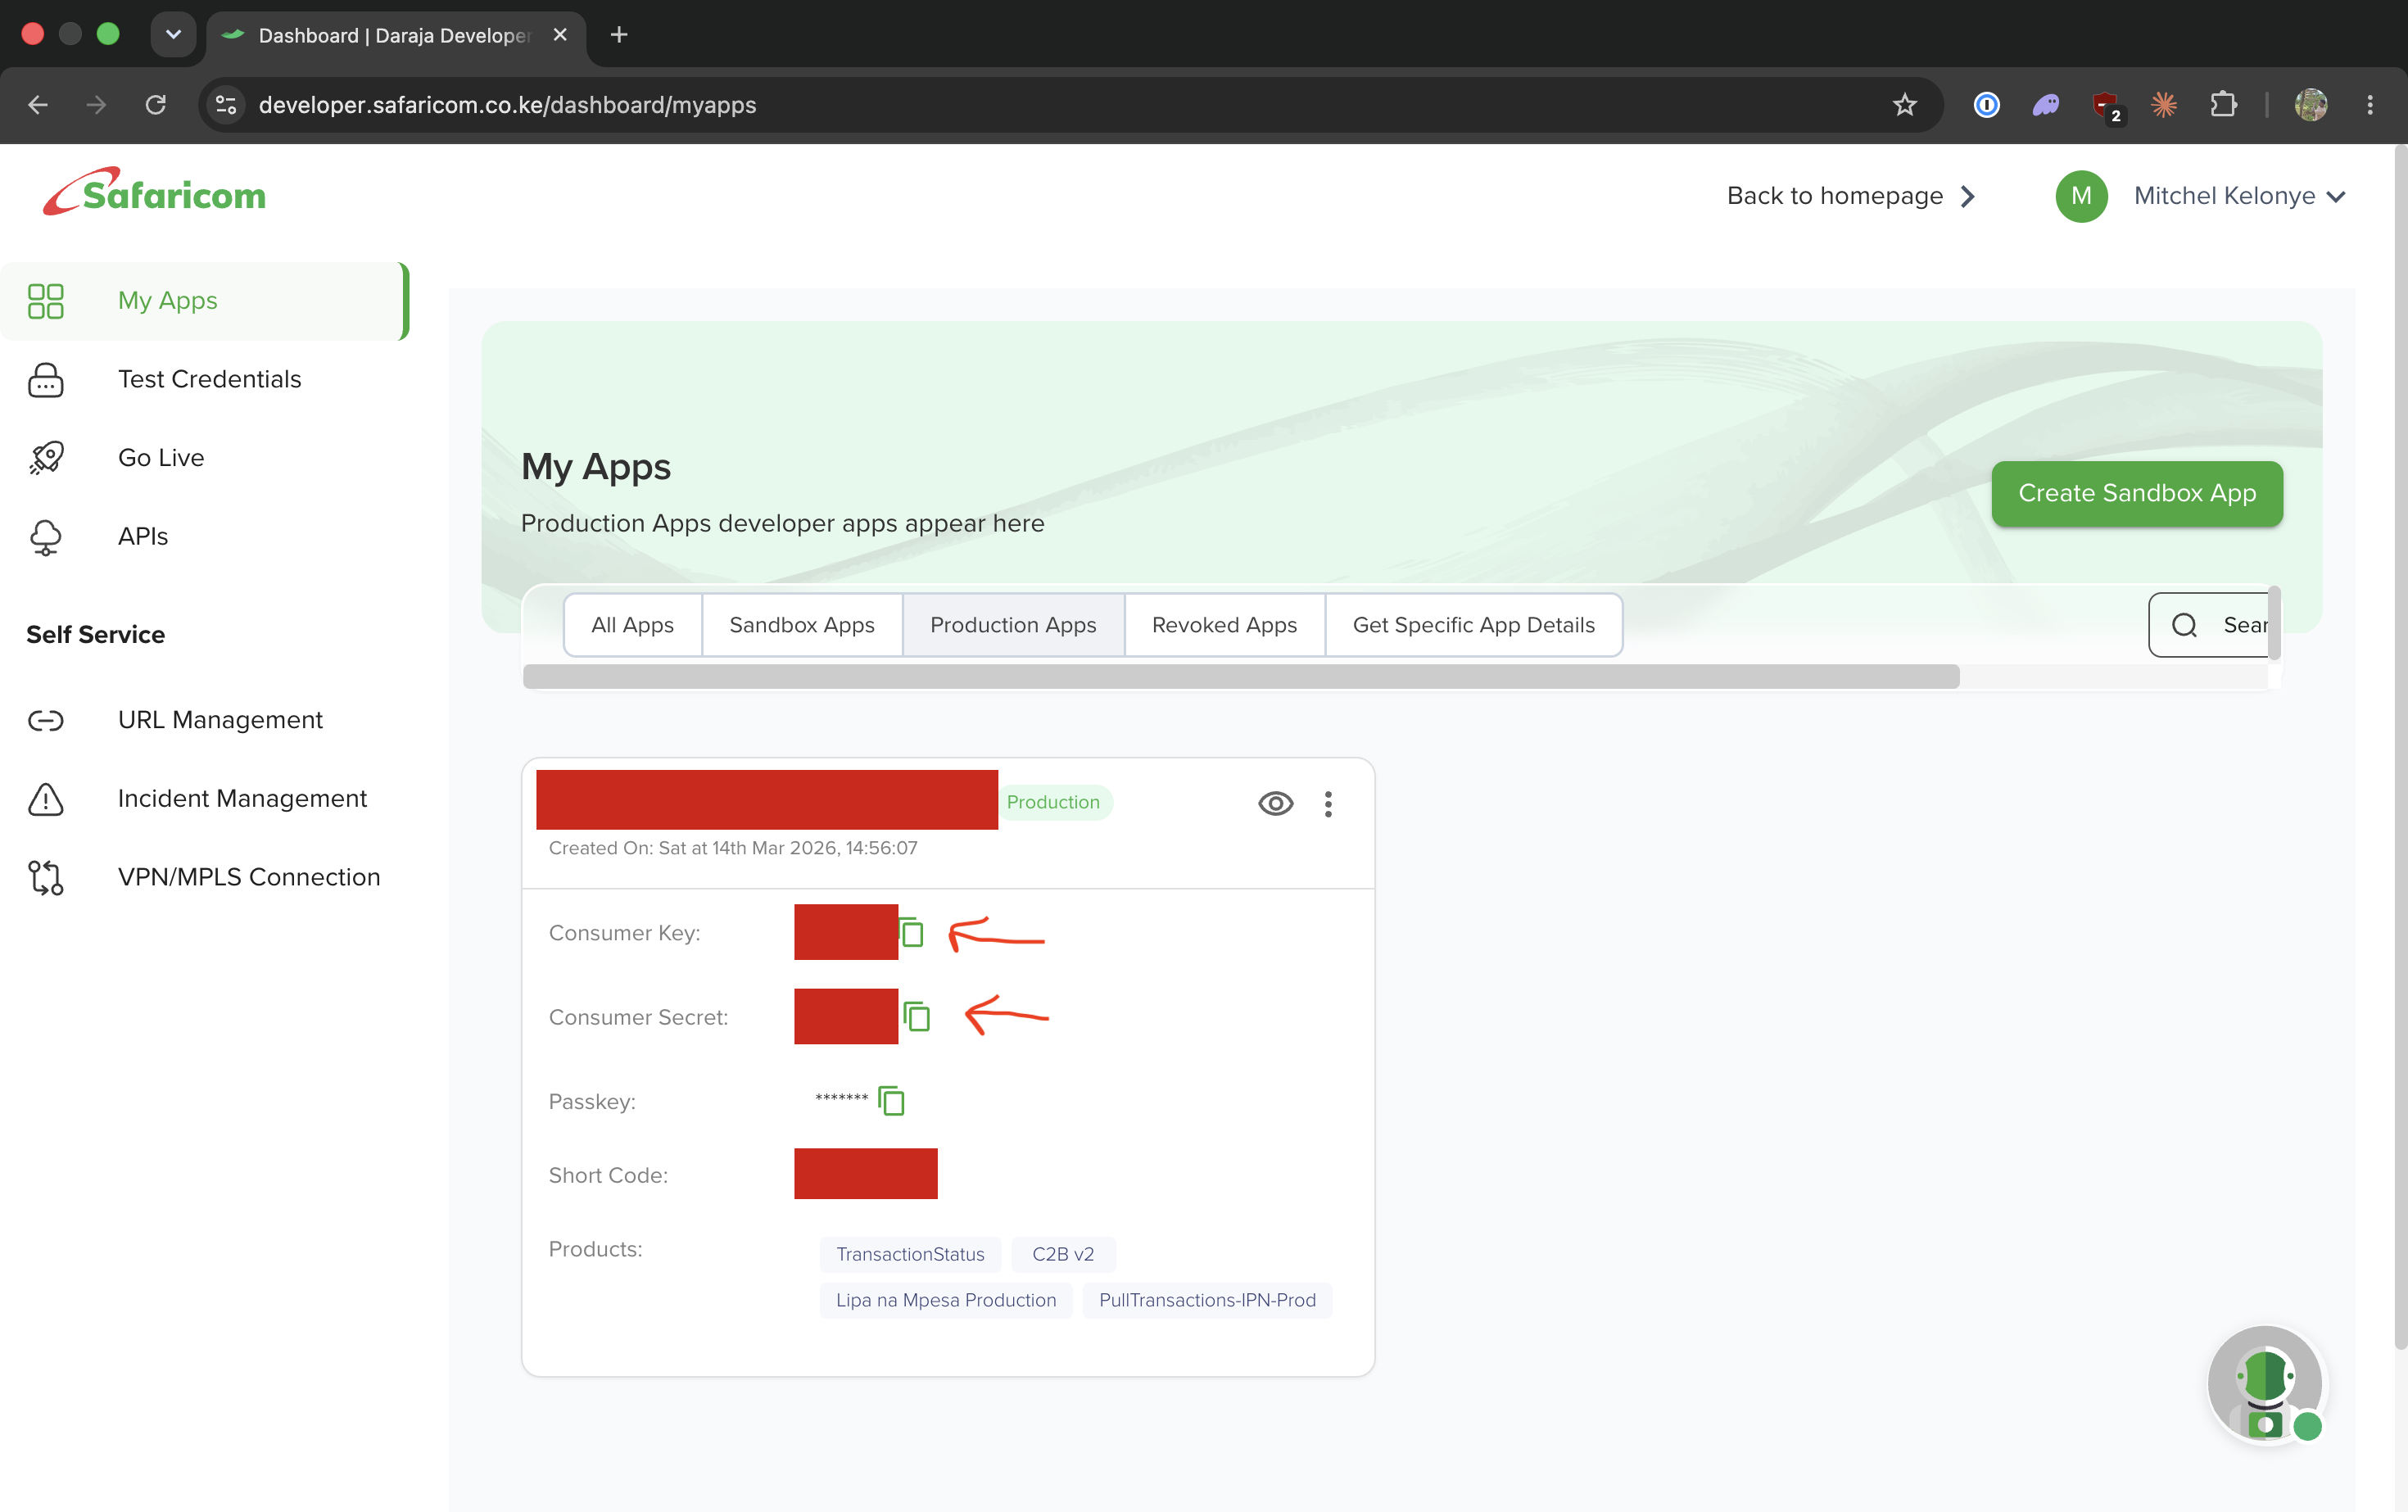Open the app card three-dot menu
This screenshot has height=1512, width=2408.
[1328, 804]
